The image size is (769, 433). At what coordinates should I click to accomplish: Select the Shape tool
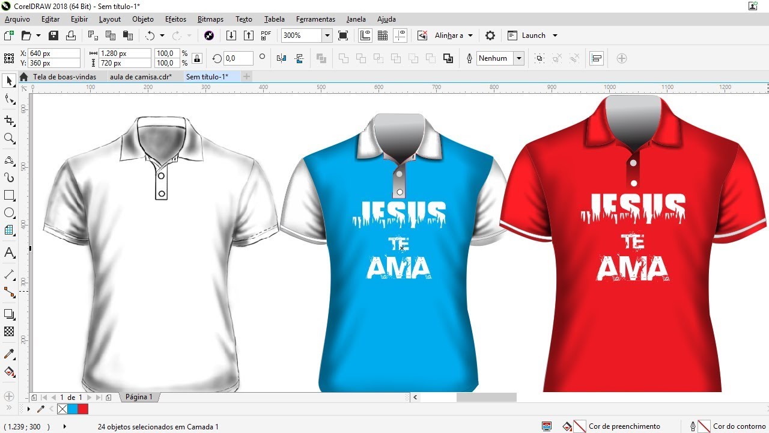pyautogui.click(x=9, y=99)
